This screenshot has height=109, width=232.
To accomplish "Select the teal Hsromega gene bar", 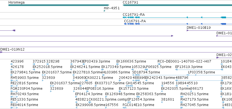I will pos(59,5).
